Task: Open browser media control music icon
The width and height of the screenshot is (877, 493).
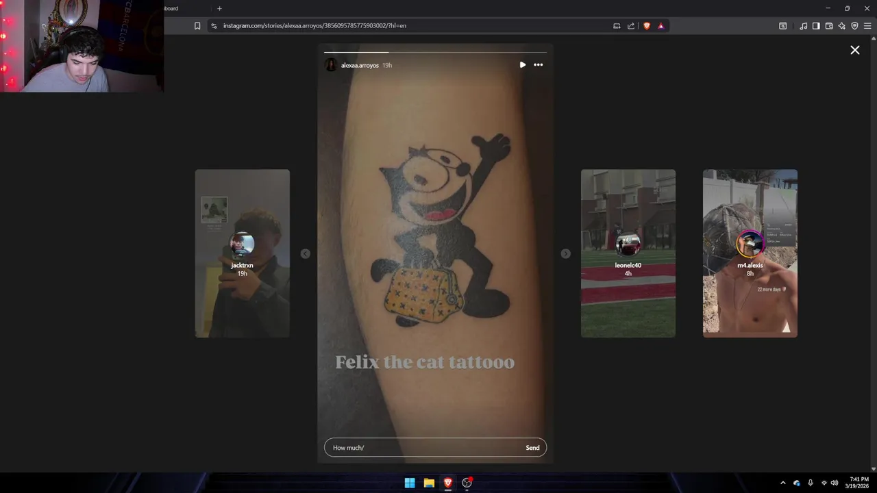Action: tap(803, 26)
